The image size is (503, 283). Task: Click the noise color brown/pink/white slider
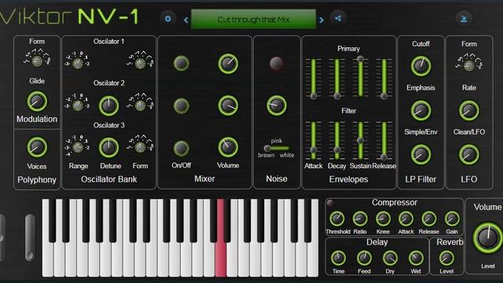[x=277, y=148]
